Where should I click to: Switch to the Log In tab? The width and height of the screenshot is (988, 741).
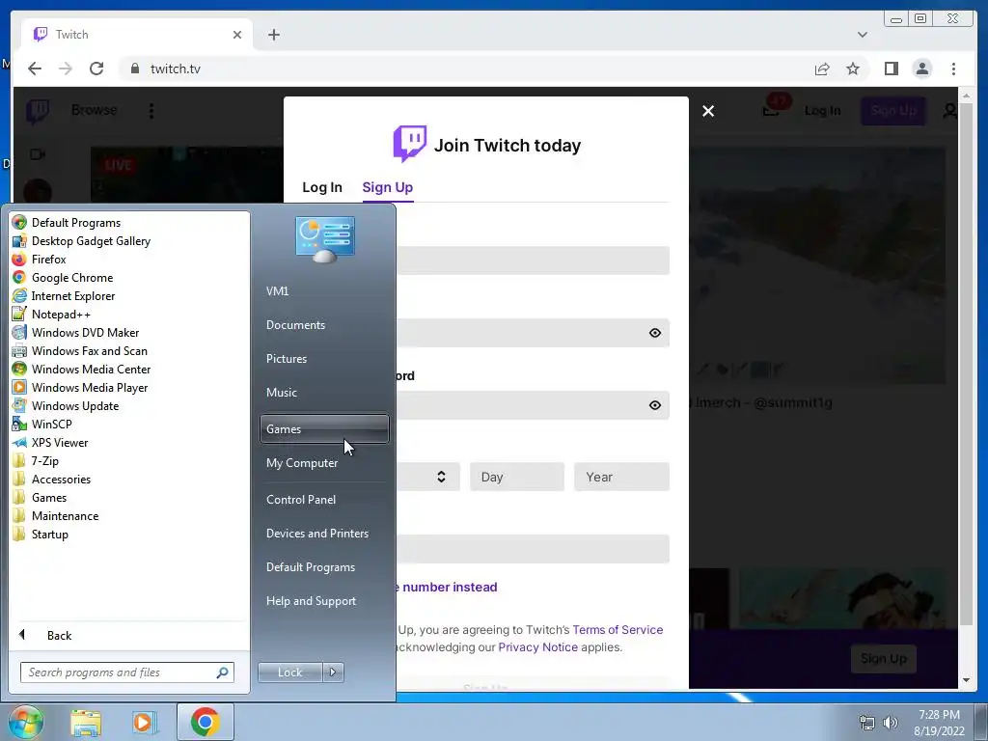coord(322,187)
